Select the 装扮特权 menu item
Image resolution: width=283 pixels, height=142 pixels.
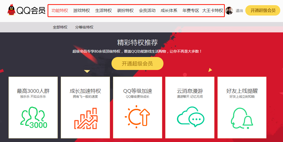pos(125,11)
